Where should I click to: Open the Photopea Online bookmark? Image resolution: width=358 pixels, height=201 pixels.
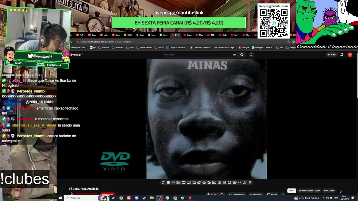[263, 47]
